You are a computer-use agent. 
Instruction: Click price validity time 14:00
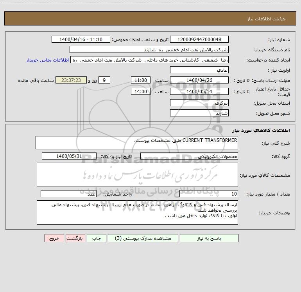click(x=140, y=91)
